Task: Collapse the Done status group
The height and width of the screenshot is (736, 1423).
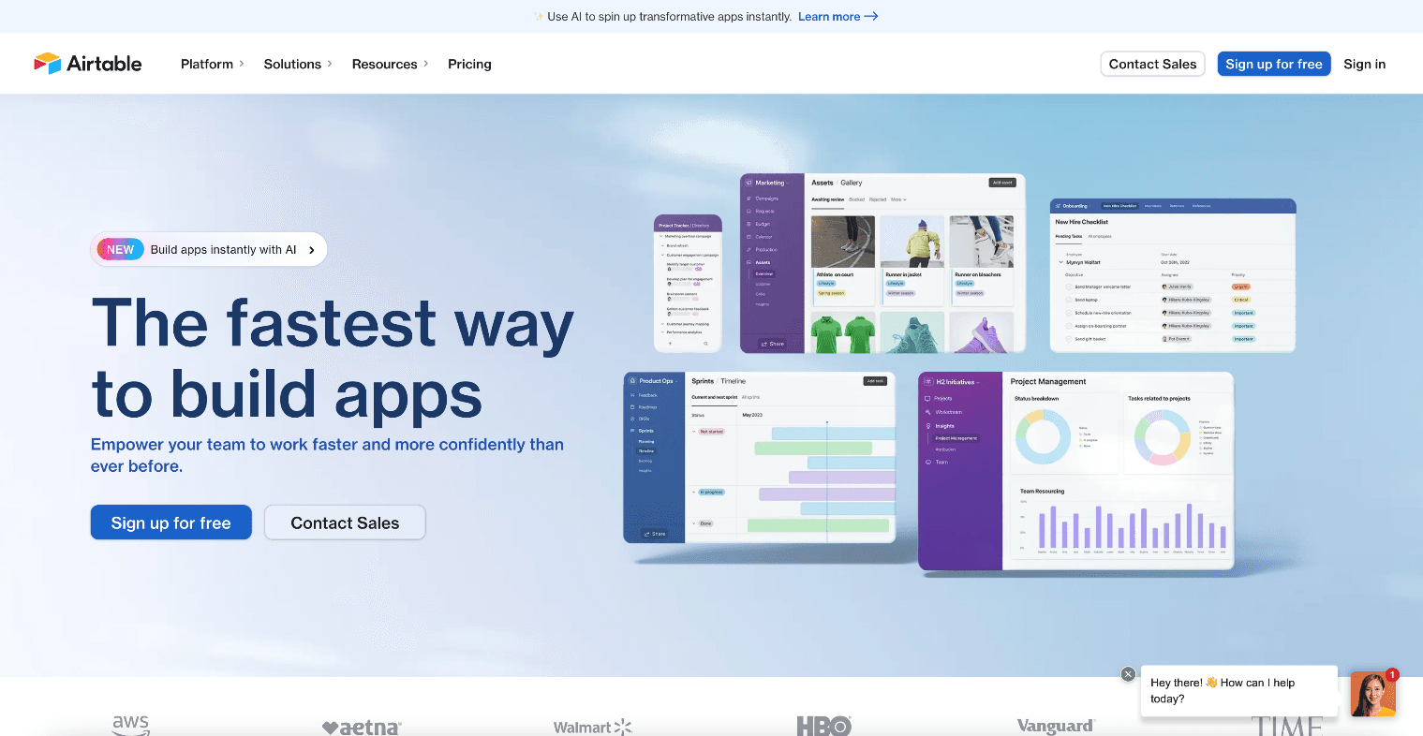Action: tap(695, 523)
